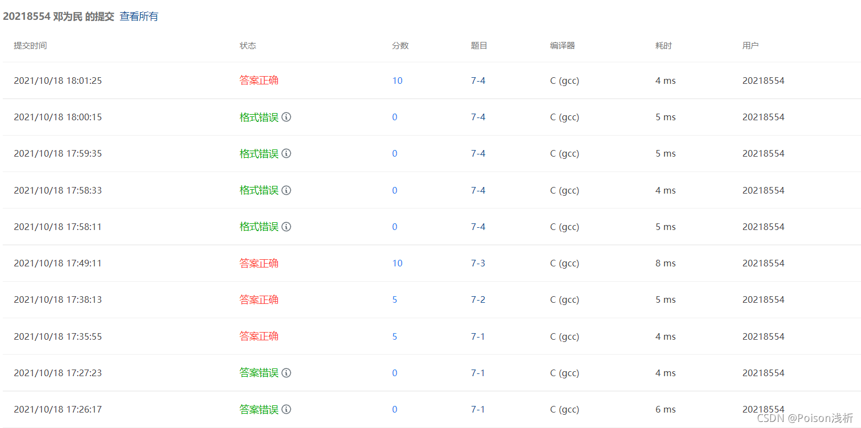Select timestamp 2021/10/18 17:38:13
The image size is (861, 428).
pyautogui.click(x=58, y=299)
